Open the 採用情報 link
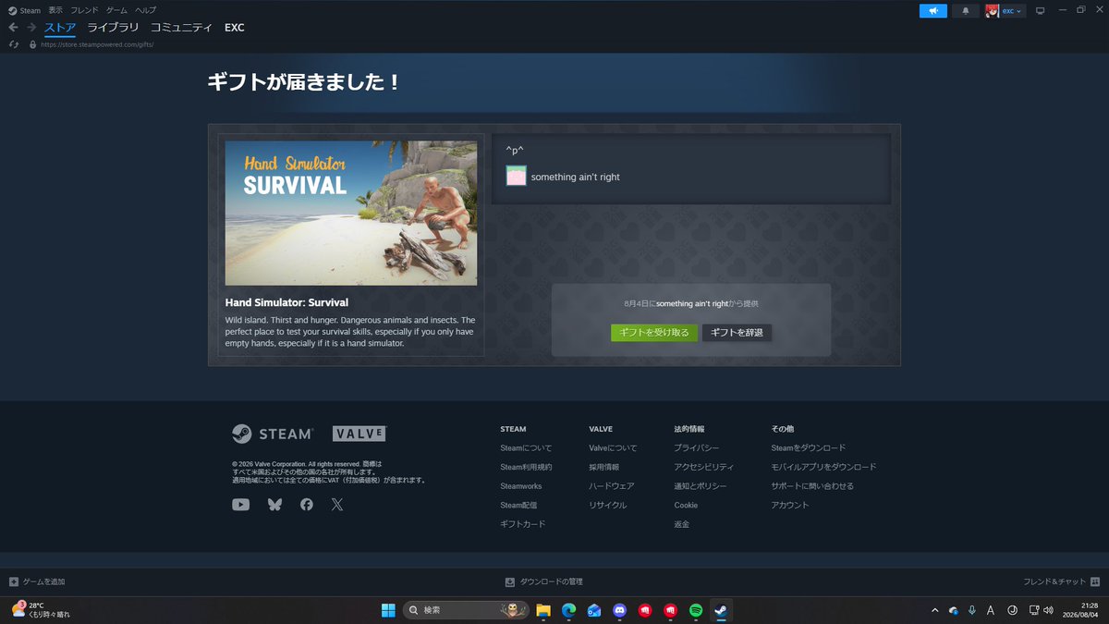Screen dimensions: 1109x624 (x=603, y=467)
